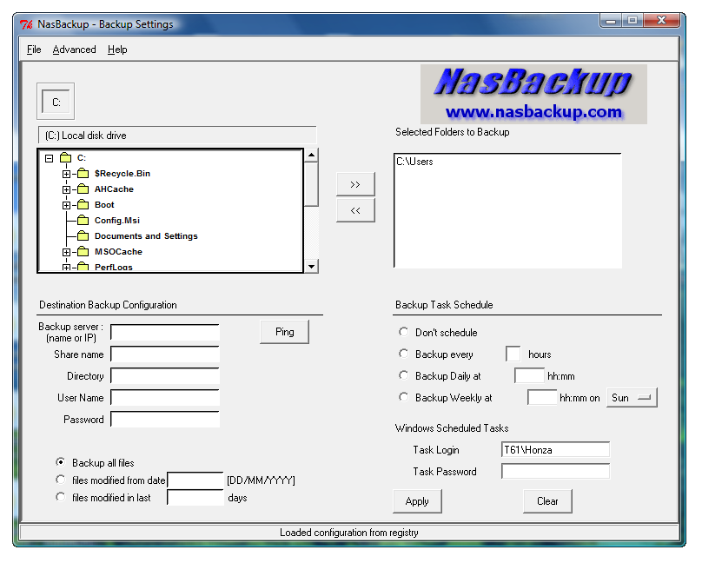Image resolution: width=702 pixels, height=563 pixels.
Task: Click the Directory input field
Action: [x=165, y=375]
